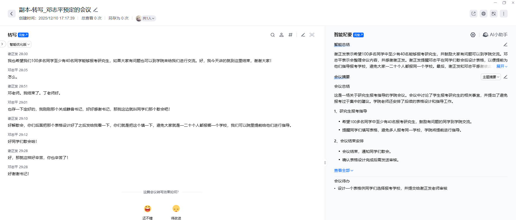Edit the 智能总结 section
The height and width of the screenshot is (220, 516).
point(505,45)
